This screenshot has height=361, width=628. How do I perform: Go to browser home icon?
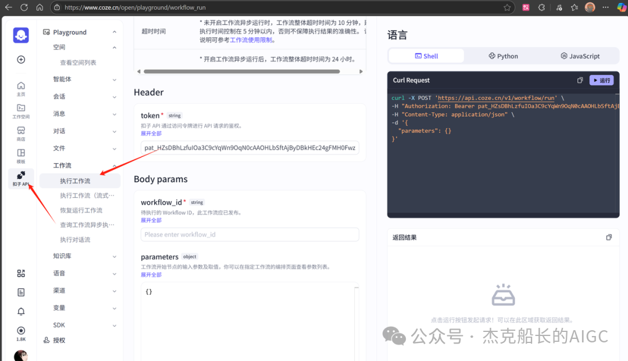[40, 7]
